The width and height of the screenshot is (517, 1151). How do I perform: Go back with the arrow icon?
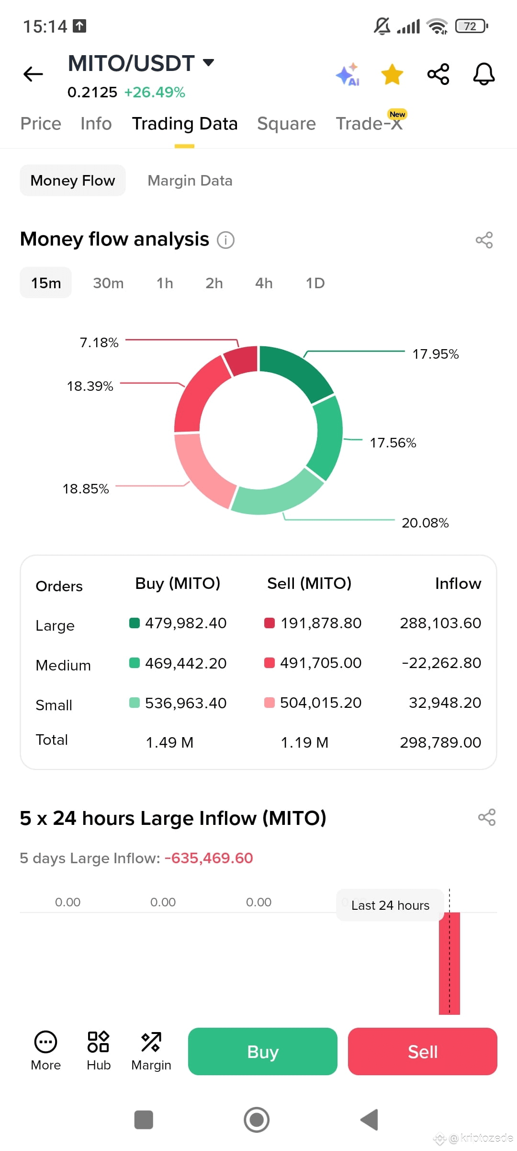(33, 74)
